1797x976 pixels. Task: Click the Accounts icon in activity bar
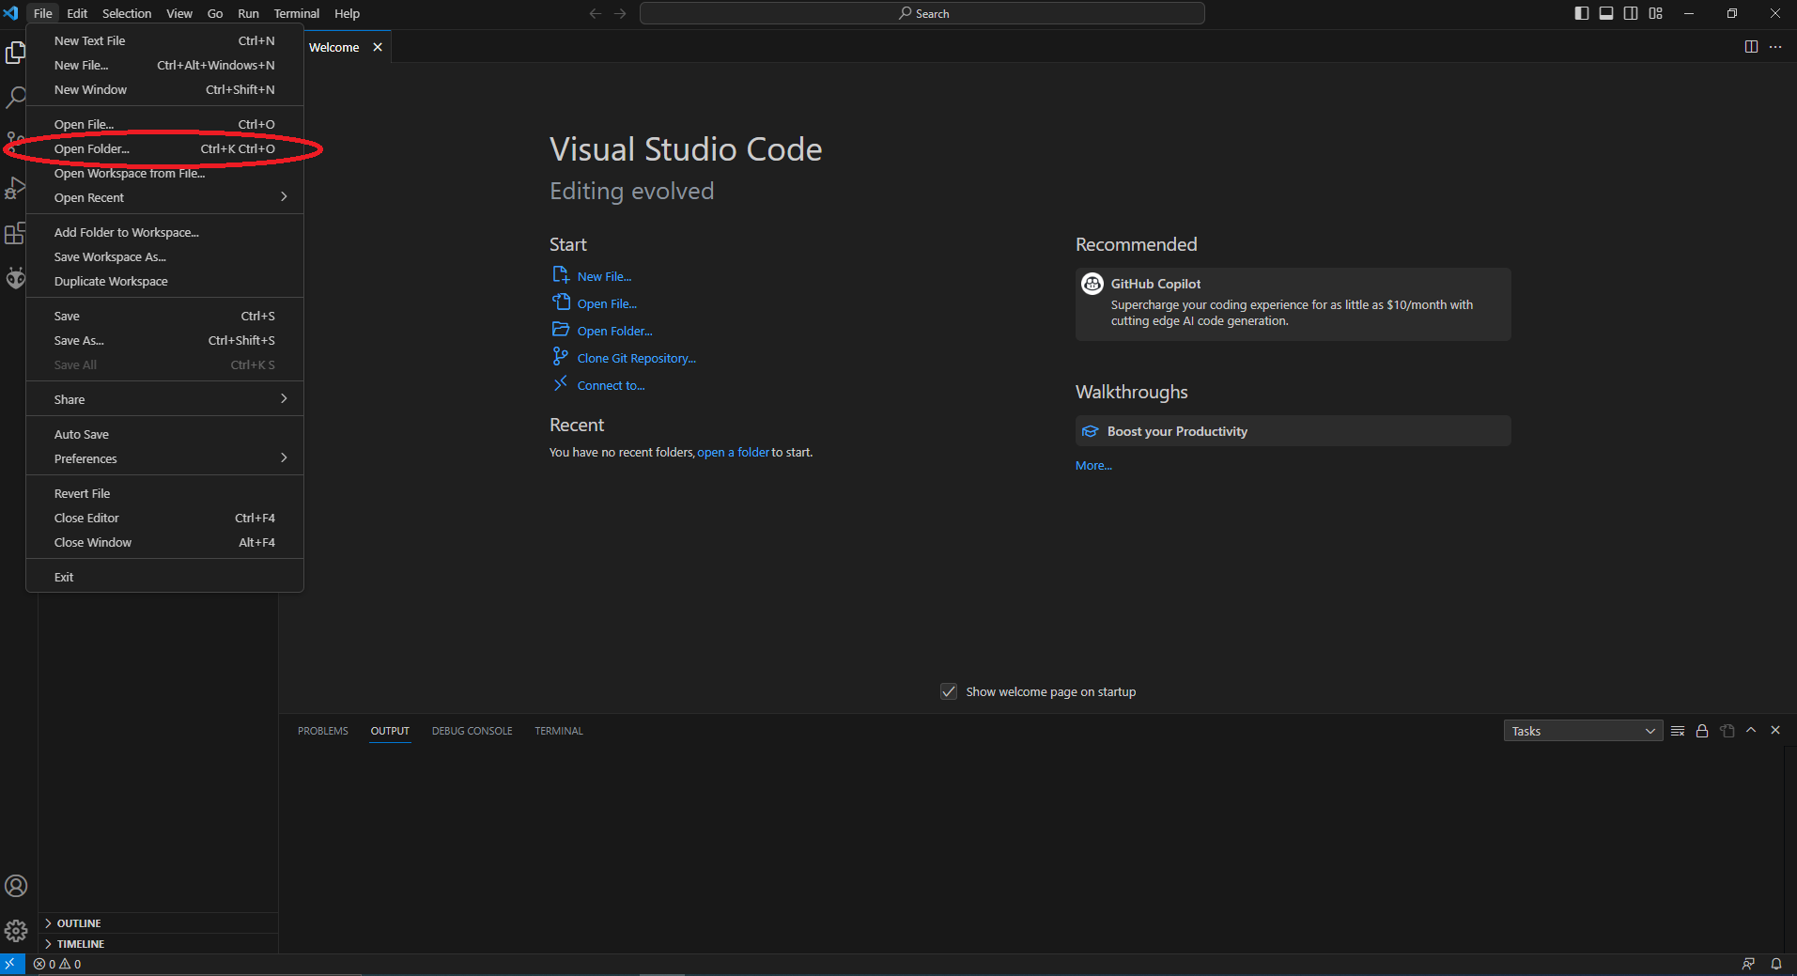(16, 886)
